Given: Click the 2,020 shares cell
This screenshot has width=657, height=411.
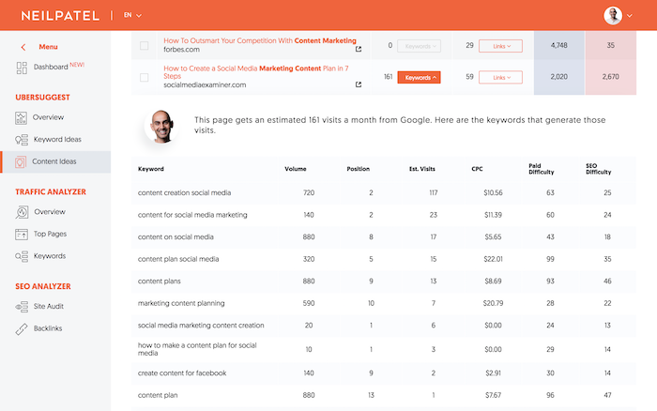Looking at the screenshot, I should (559, 77).
